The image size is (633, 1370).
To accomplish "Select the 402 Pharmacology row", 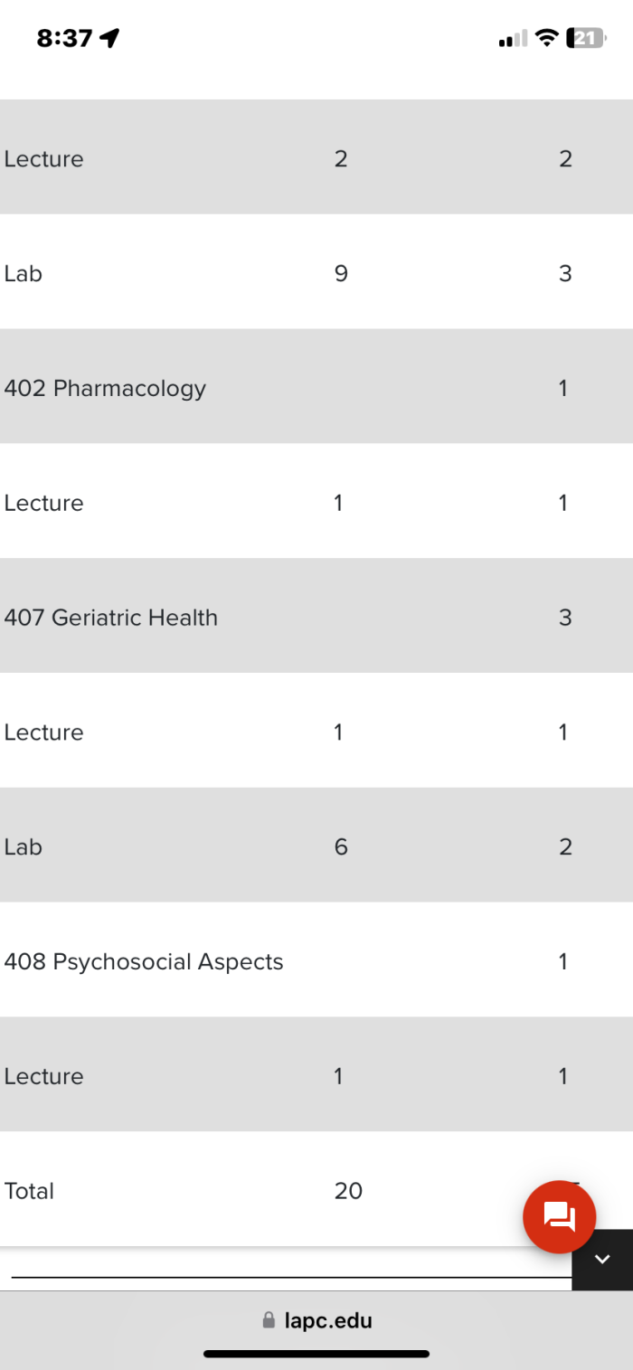I will click(105, 388).
